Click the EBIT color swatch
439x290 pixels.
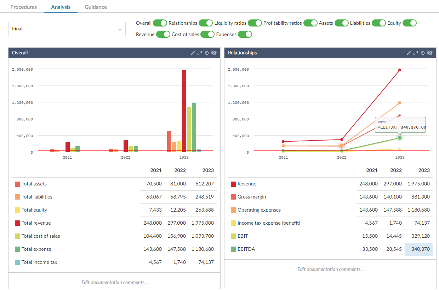[233, 236]
